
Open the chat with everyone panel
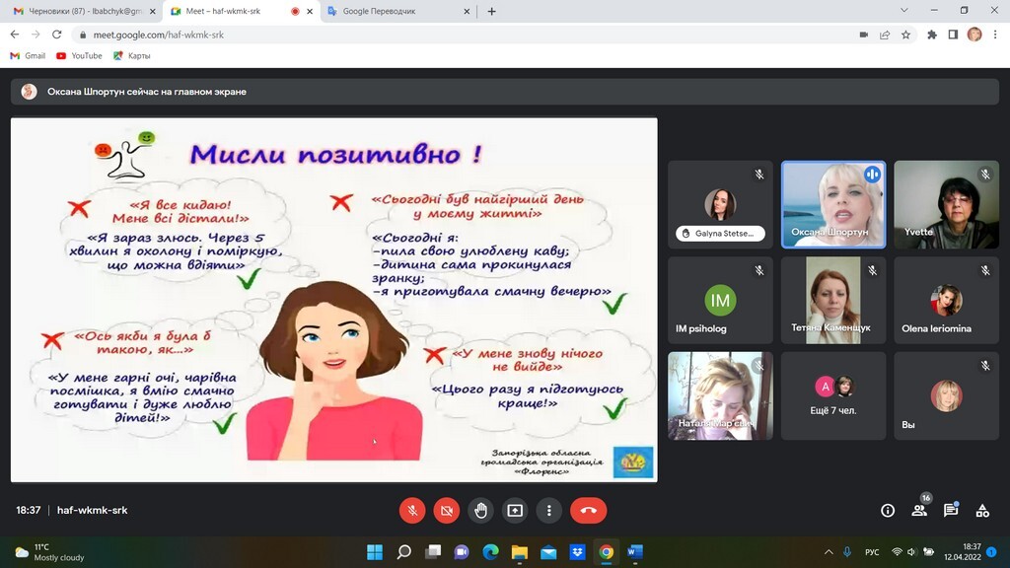click(951, 511)
